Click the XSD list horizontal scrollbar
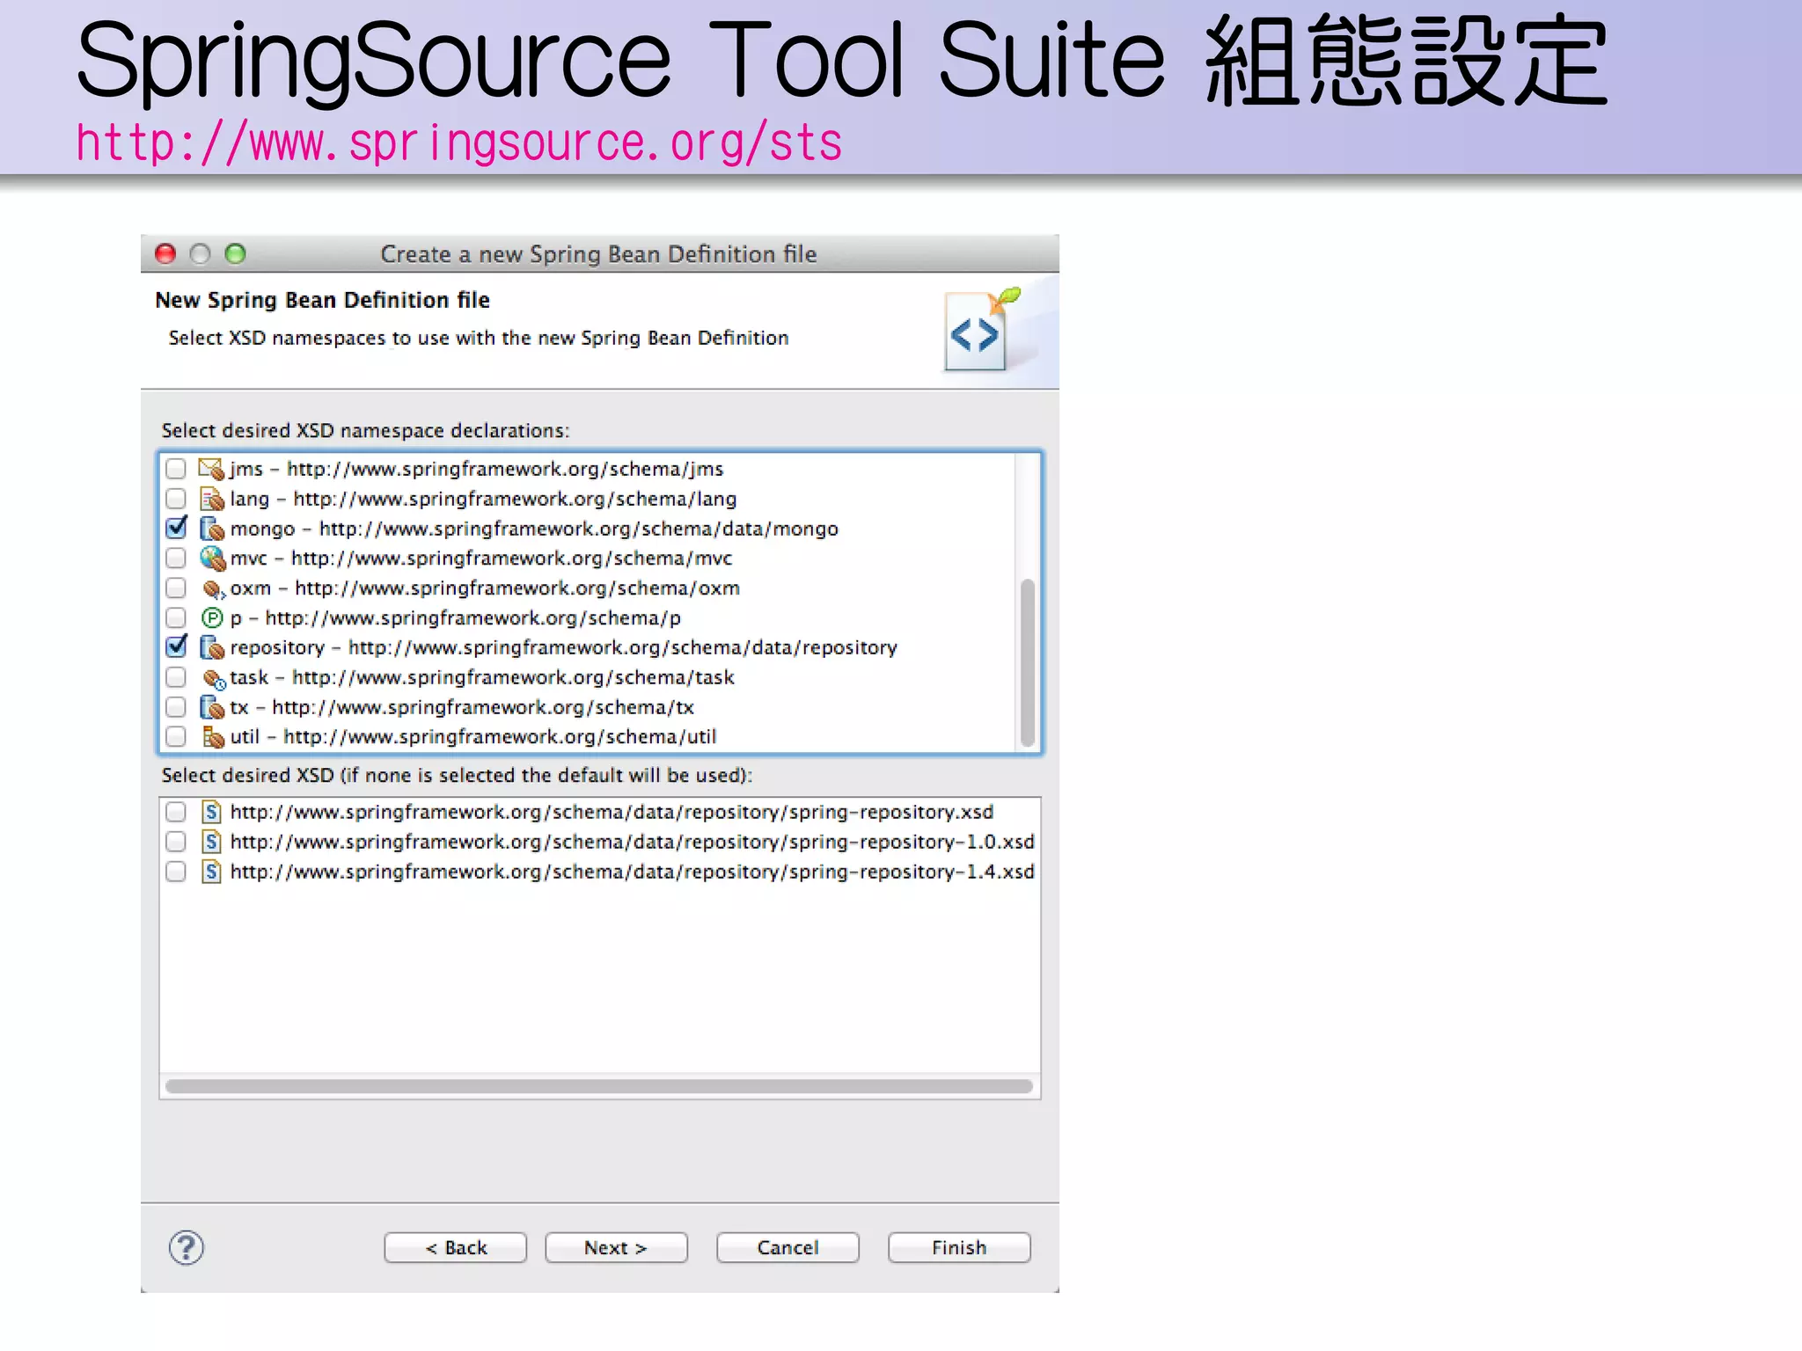 pos(599,1086)
